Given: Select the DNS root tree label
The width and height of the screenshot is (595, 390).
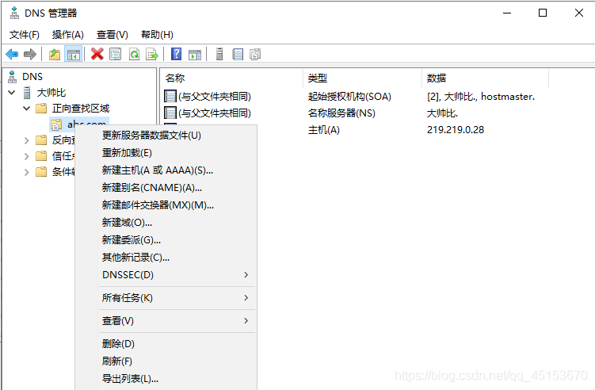Looking at the screenshot, I should (x=32, y=77).
